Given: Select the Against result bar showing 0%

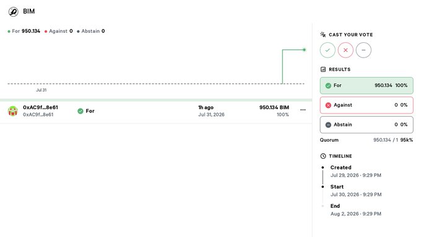Looking at the screenshot, I should coord(367,105).
